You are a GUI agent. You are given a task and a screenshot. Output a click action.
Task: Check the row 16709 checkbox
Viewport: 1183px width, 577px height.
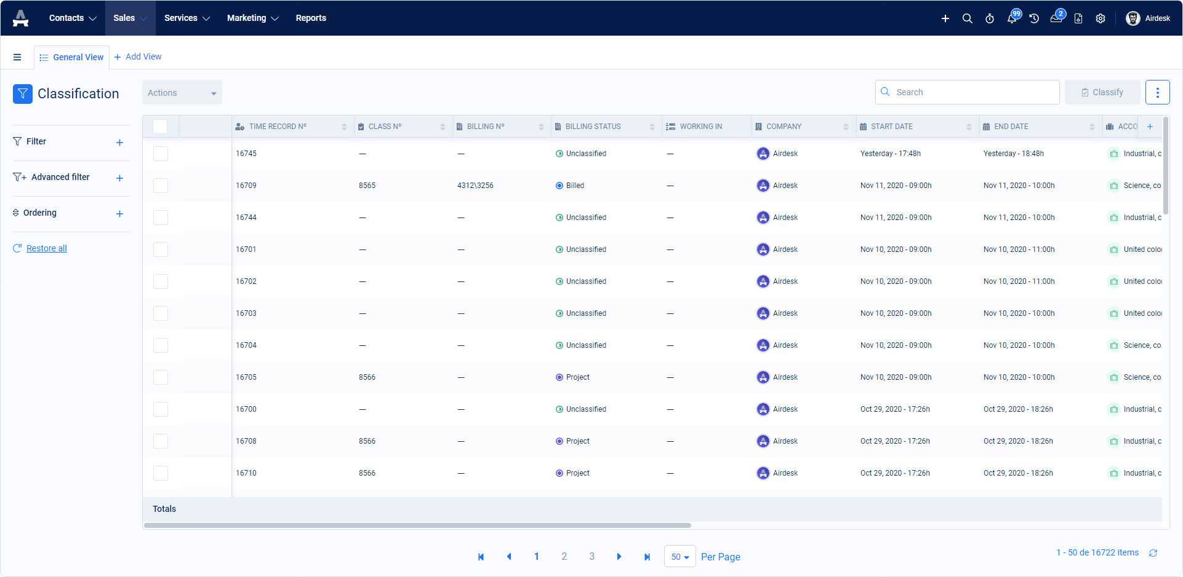(161, 186)
